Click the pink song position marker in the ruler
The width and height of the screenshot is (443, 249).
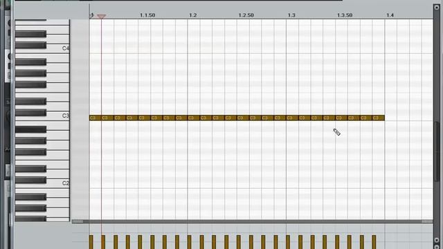[102, 17]
